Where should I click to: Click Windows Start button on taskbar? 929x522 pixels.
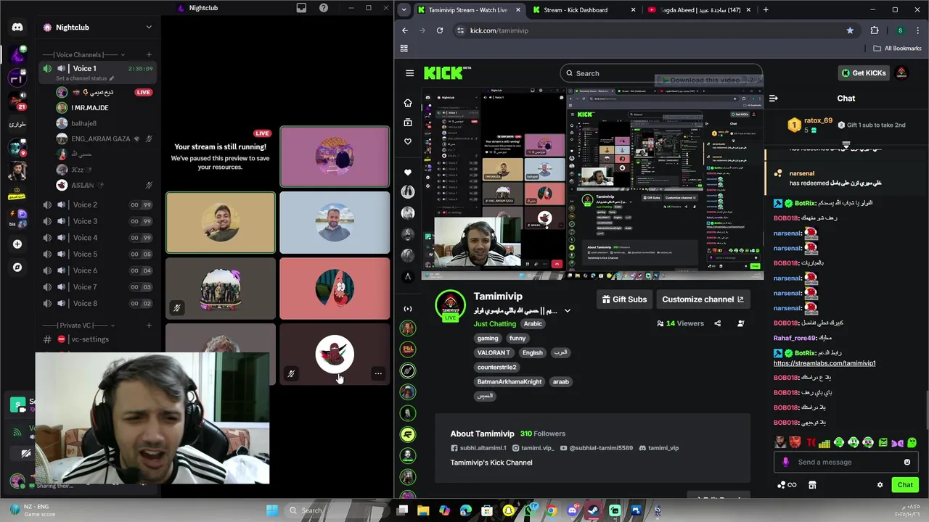272,510
